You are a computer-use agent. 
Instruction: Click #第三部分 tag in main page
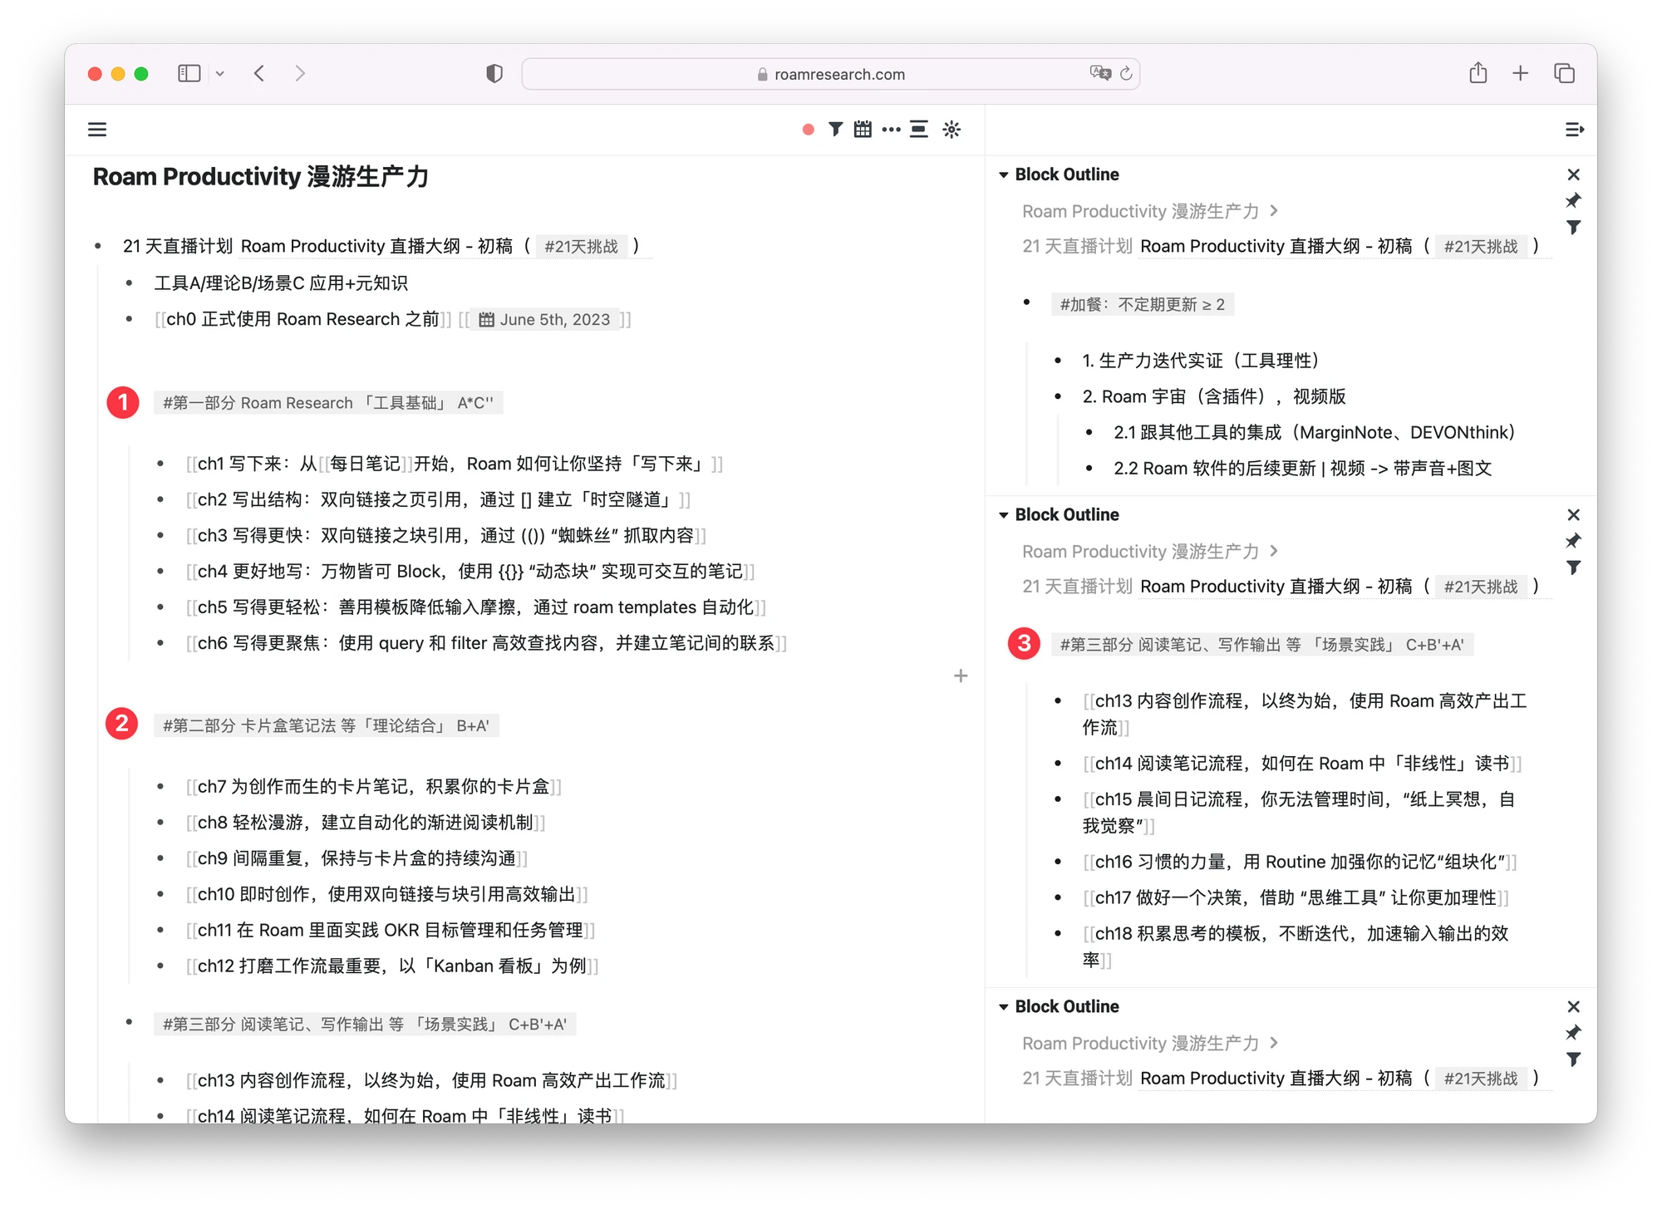[x=365, y=1025]
